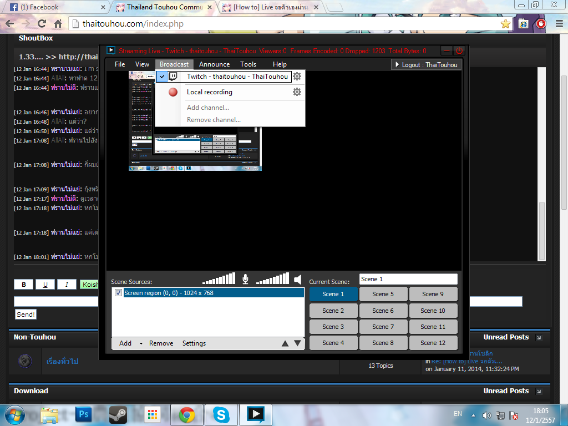Screen dimensions: 568x426
Task: Click the Current Scene name field
Action: [x=409, y=280]
